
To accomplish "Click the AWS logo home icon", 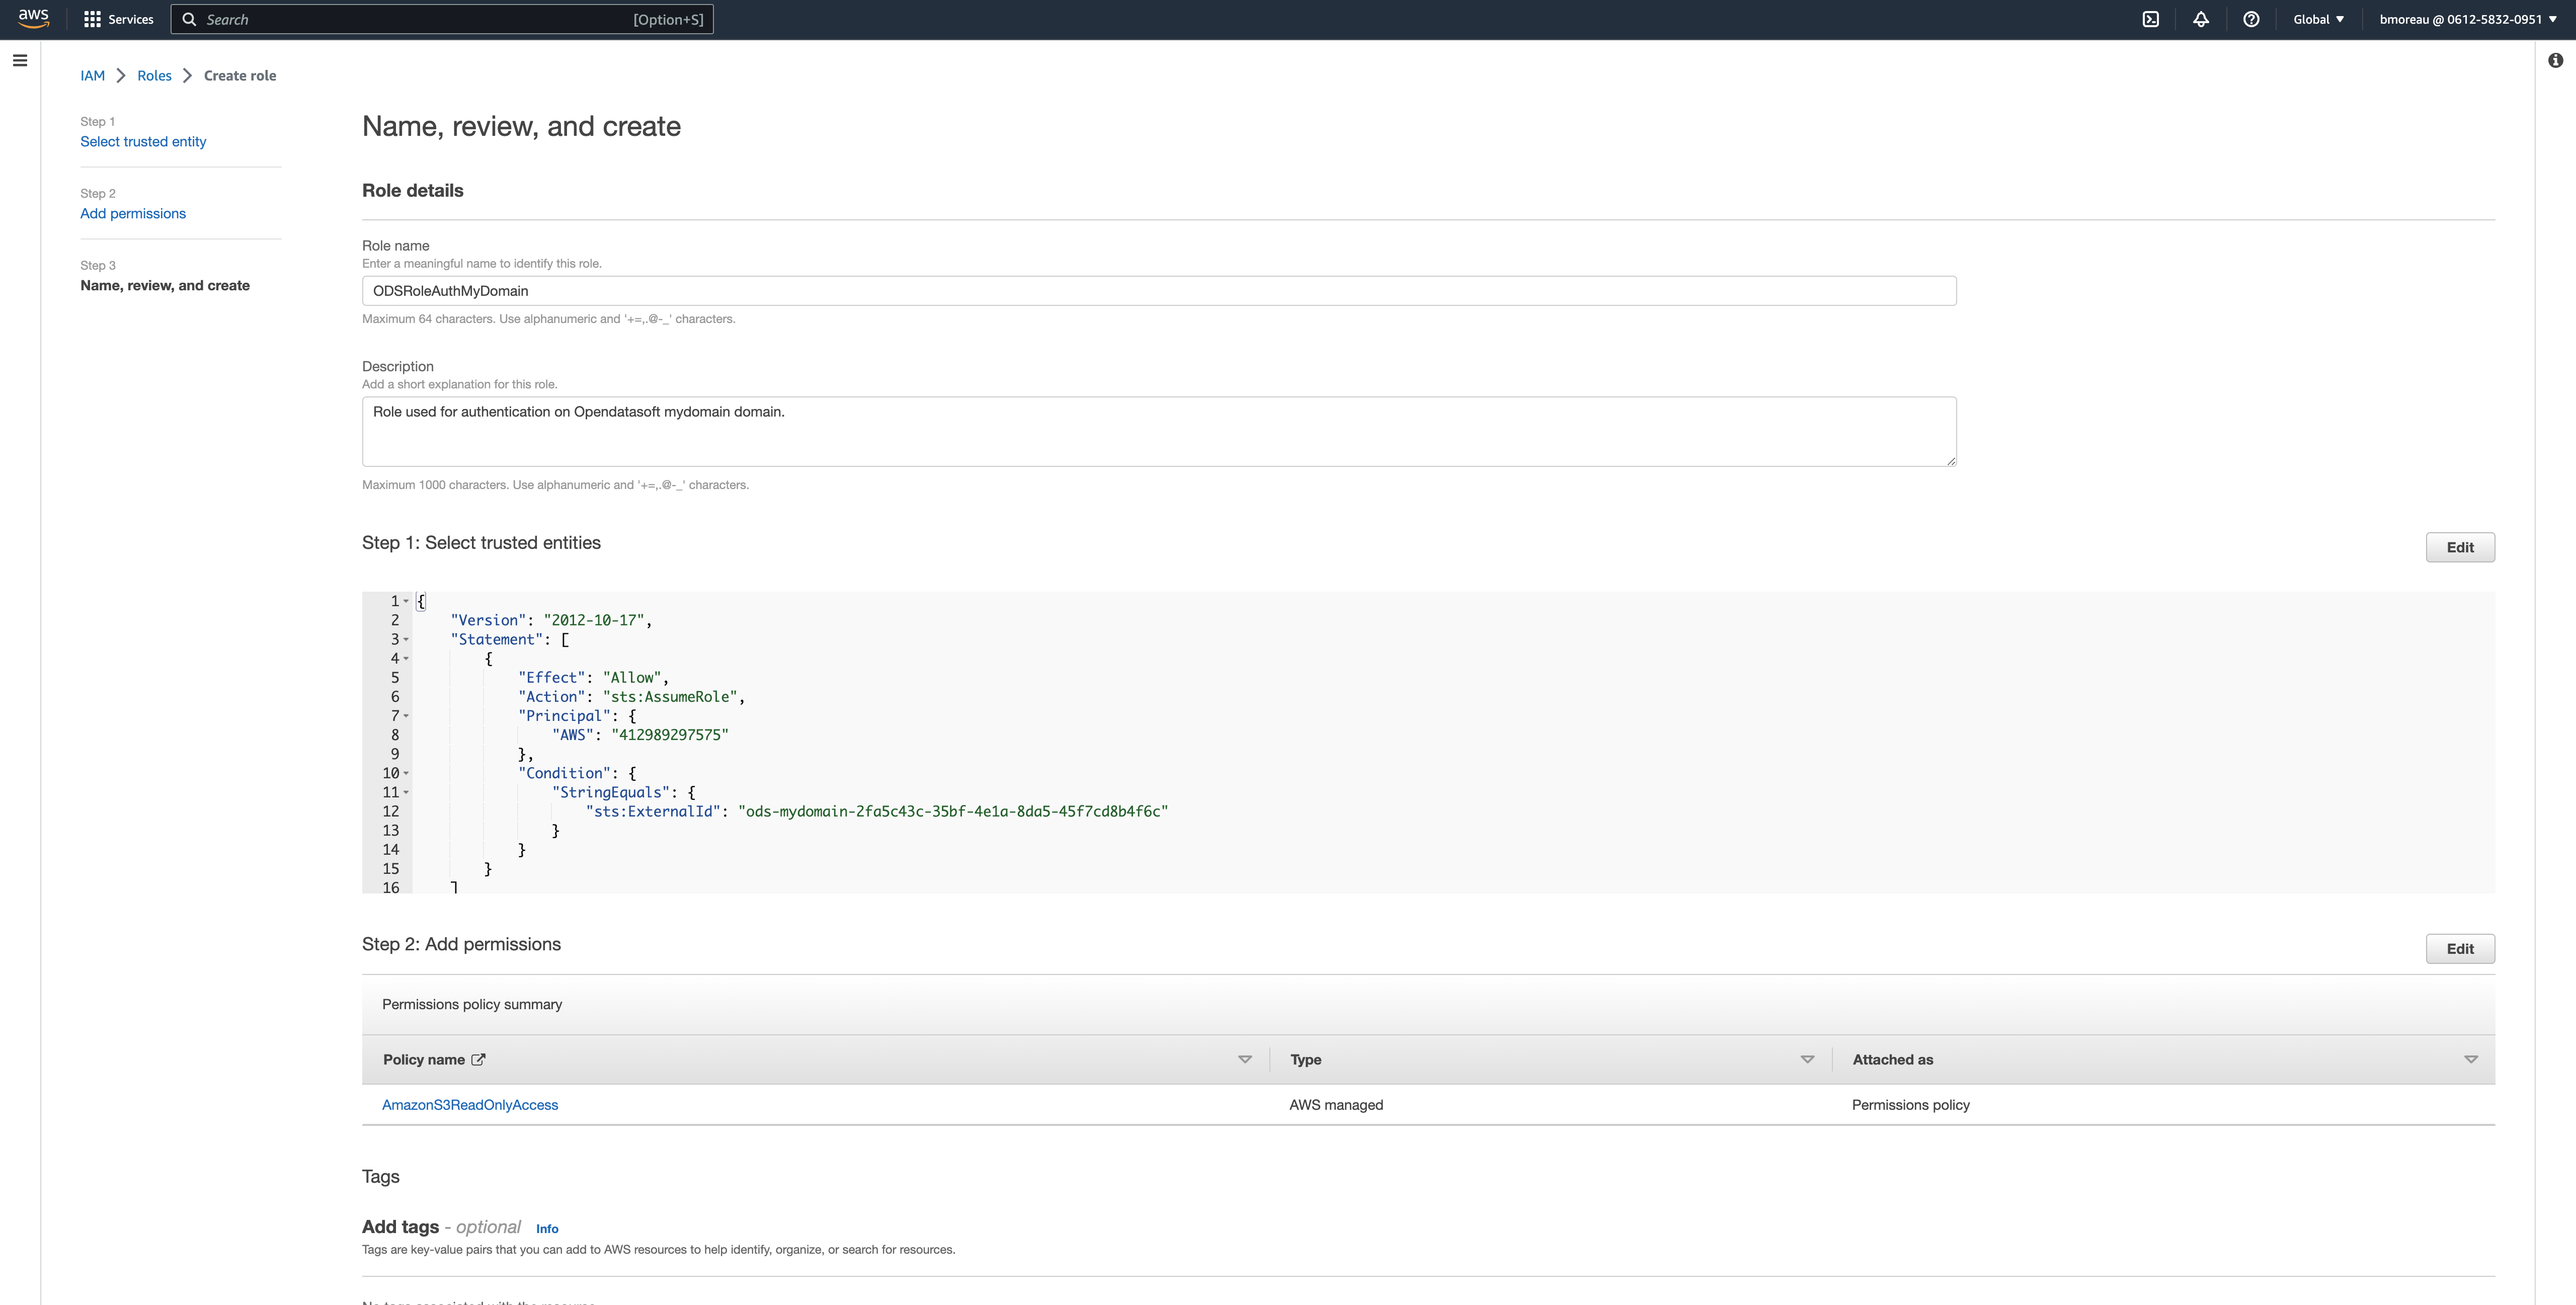I will click(33, 19).
